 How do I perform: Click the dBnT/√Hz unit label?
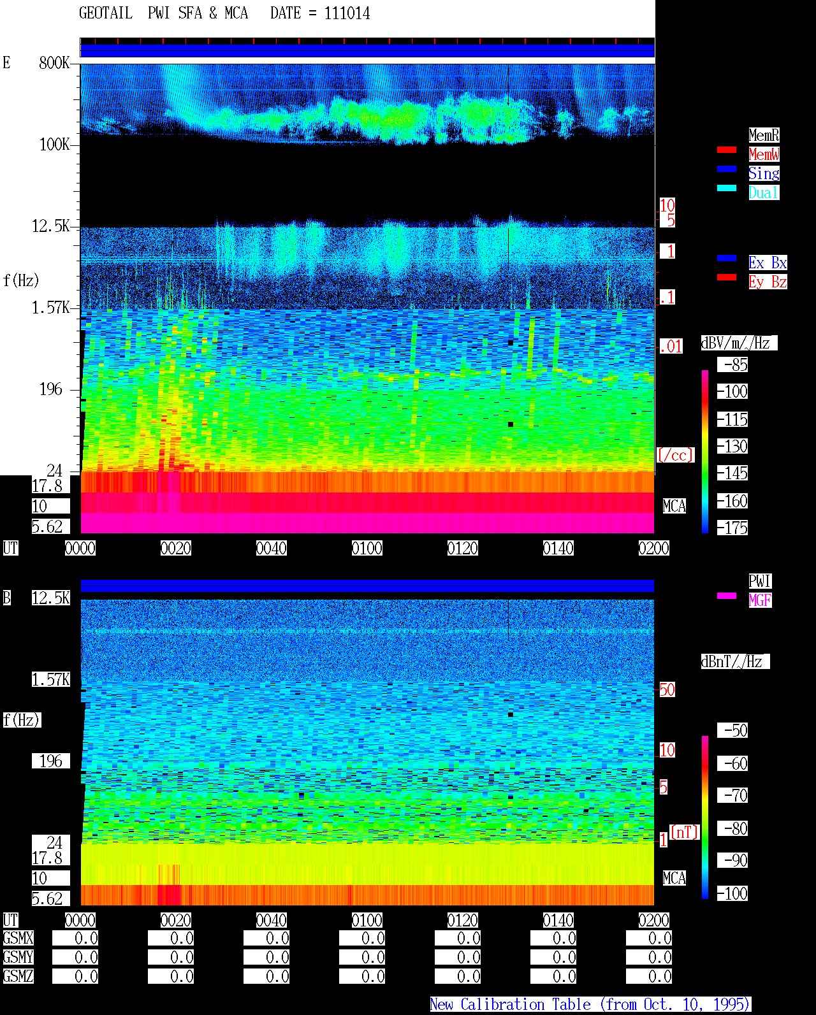pos(734,661)
